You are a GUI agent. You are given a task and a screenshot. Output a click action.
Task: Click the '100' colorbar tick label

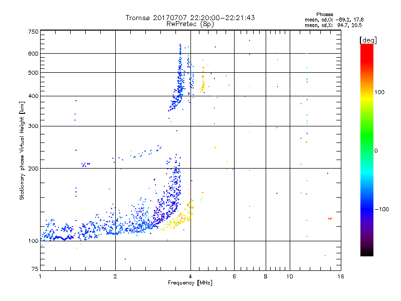click(379, 92)
